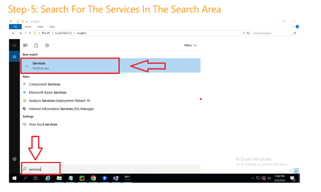Open Internet Information Services (IIS) Manager
Screen dimensions: 321x192
[x=61, y=109]
